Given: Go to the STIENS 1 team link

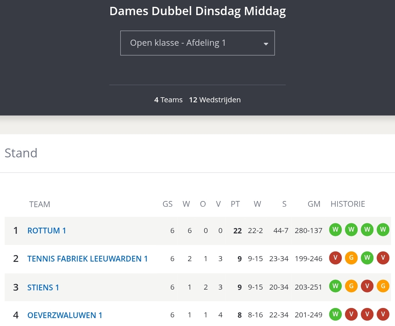Looking at the screenshot, I should click(x=43, y=287).
